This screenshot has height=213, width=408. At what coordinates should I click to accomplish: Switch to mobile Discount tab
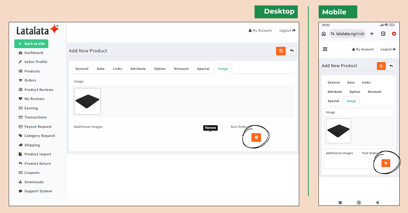tap(374, 92)
